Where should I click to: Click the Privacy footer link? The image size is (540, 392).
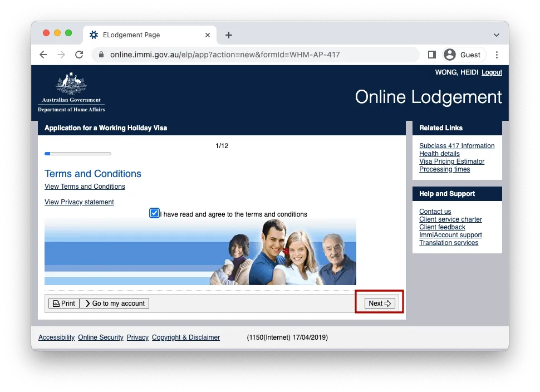tap(138, 337)
